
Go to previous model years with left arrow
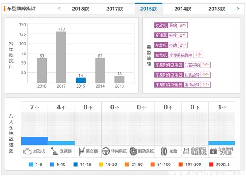(x=59, y=8)
